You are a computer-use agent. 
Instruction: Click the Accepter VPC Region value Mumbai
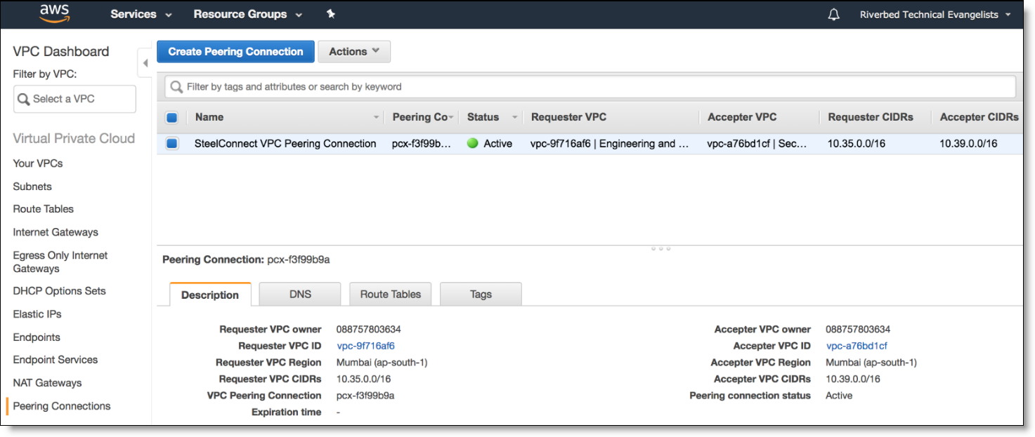pos(871,363)
